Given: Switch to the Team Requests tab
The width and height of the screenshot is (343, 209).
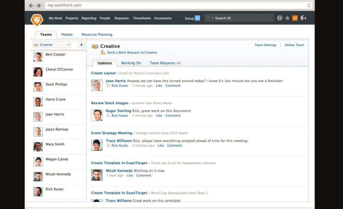Looking at the screenshot, I should (165, 63).
